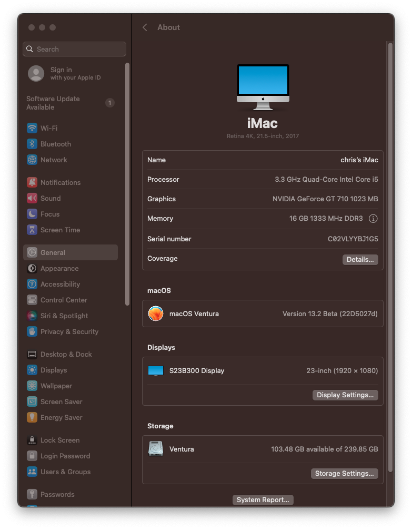Image resolution: width=412 pixels, height=529 pixels.
Task: Open the Displays sun icon
Action: click(x=32, y=370)
